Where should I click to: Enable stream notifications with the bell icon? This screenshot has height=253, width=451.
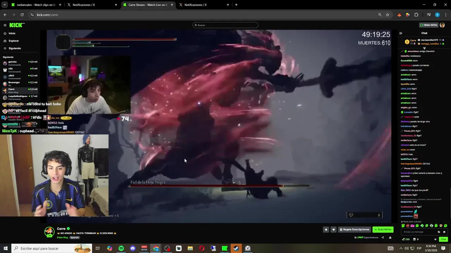[326, 229]
